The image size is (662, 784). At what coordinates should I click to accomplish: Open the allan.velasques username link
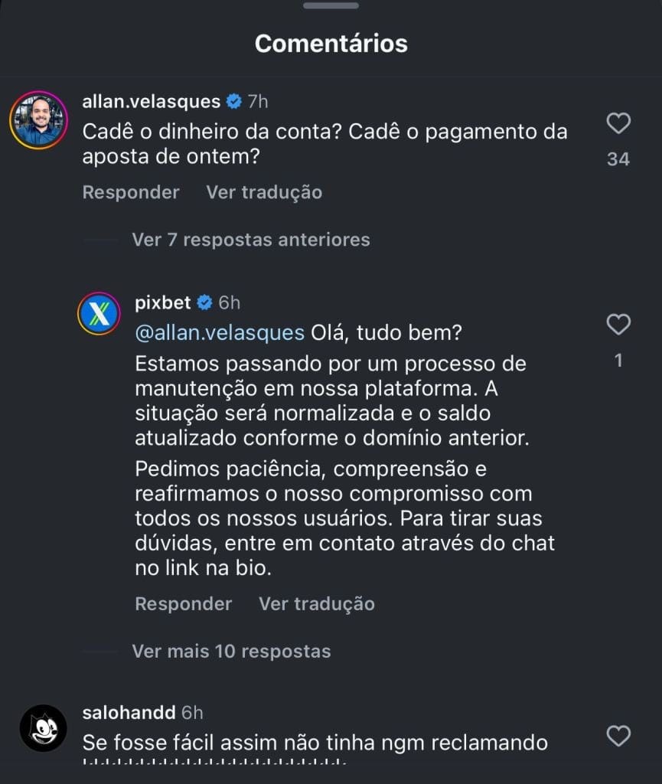click(x=151, y=101)
